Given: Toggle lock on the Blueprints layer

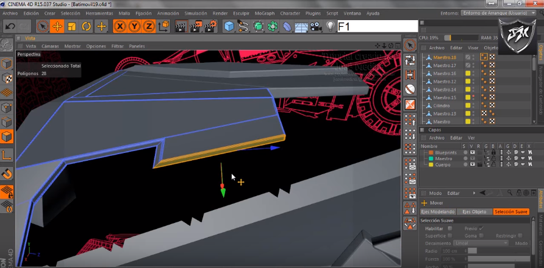Looking at the screenshot, I should [x=493, y=152].
